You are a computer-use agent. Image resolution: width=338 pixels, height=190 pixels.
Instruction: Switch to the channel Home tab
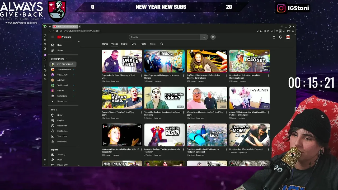(x=105, y=44)
